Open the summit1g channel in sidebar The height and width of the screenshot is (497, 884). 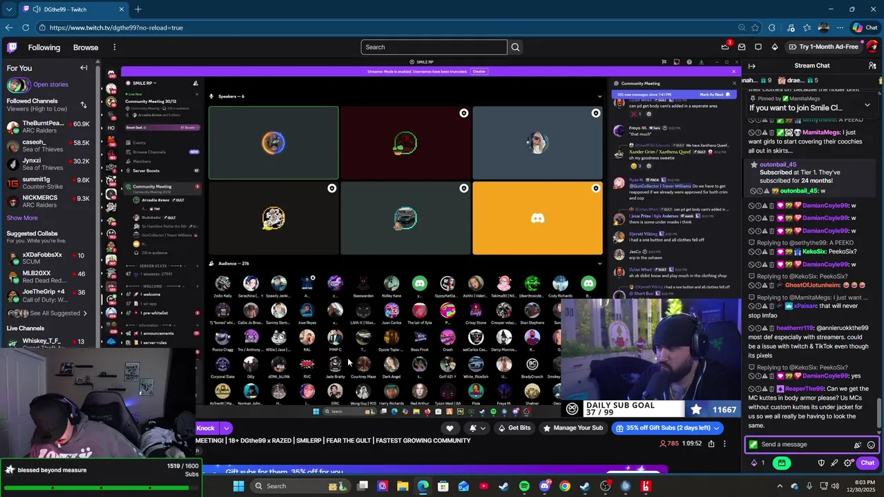click(x=48, y=183)
